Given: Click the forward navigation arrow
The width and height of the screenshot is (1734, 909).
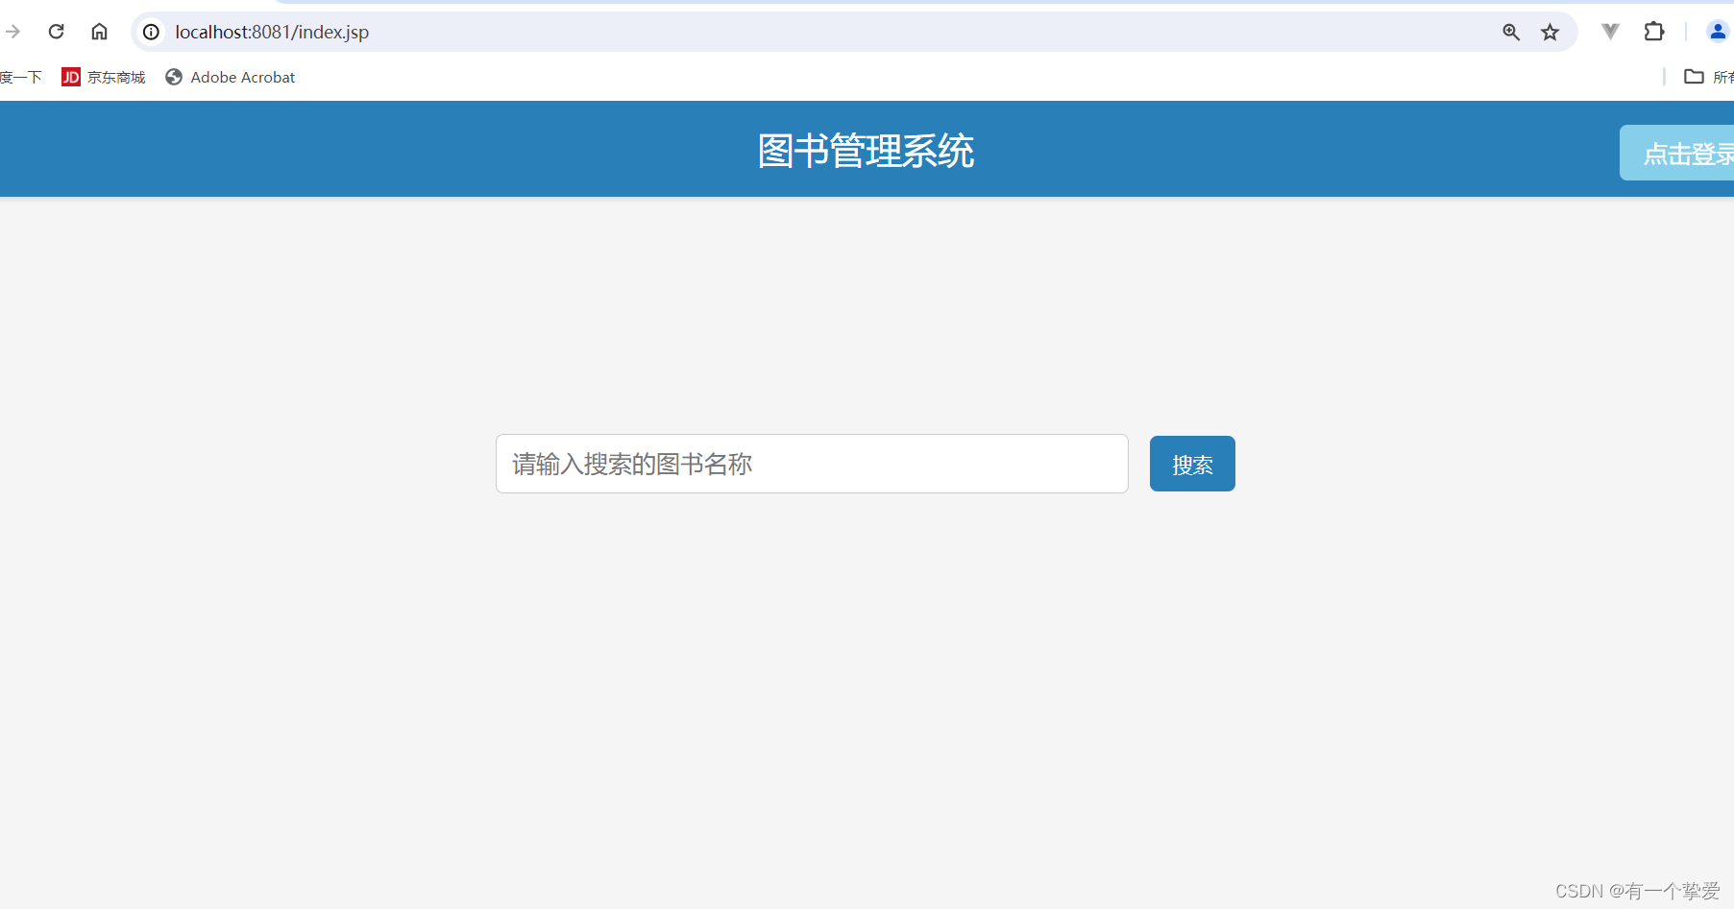Looking at the screenshot, I should (12, 31).
